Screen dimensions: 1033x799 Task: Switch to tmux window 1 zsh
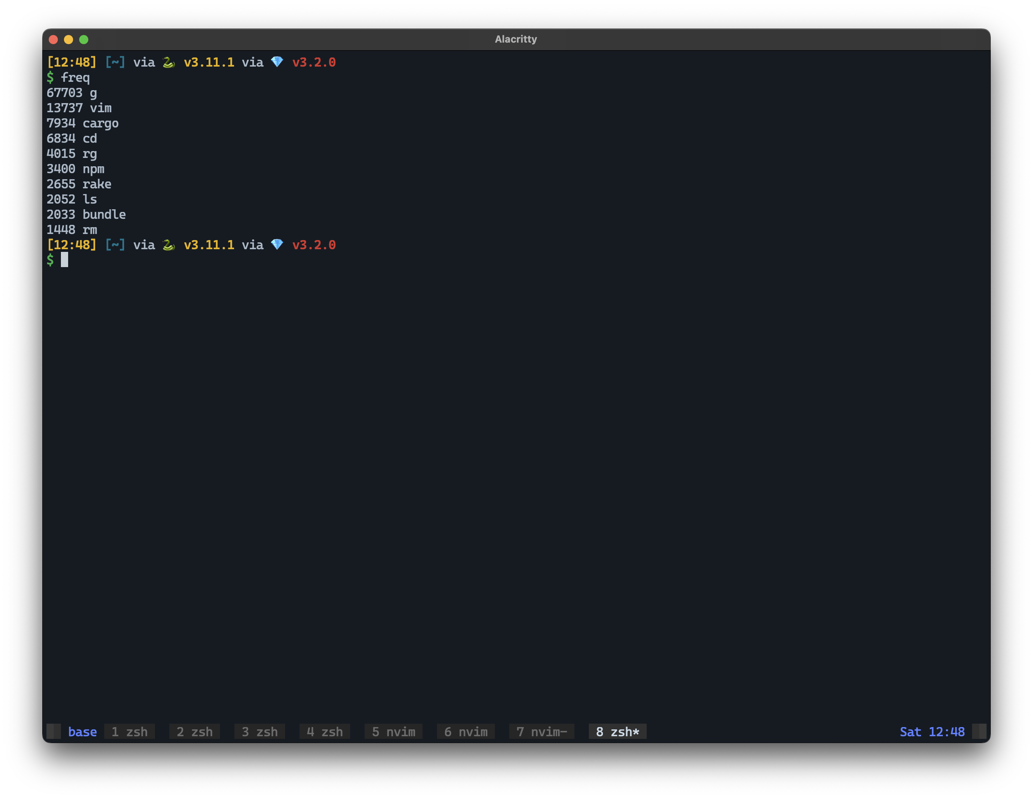coord(129,732)
